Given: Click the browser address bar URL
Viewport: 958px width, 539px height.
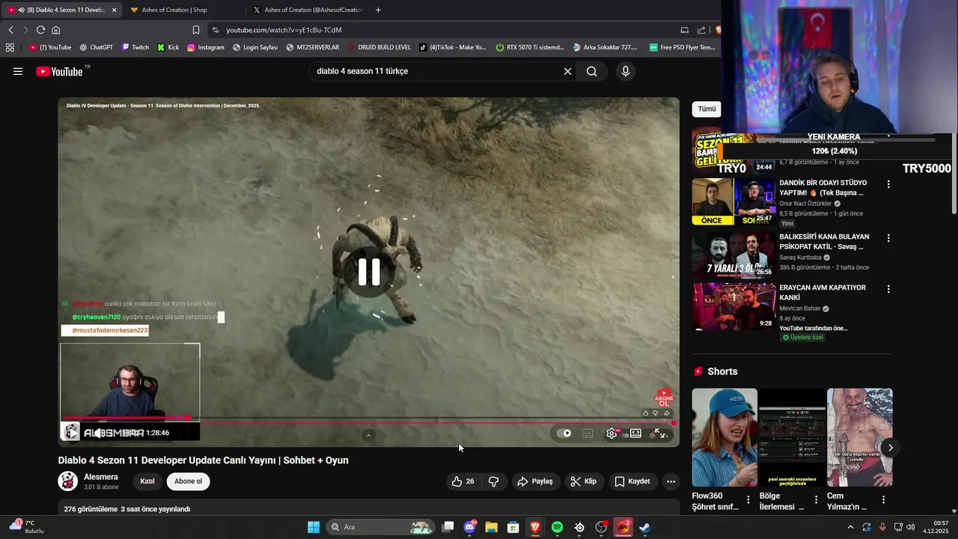Looking at the screenshot, I should coord(284,30).
